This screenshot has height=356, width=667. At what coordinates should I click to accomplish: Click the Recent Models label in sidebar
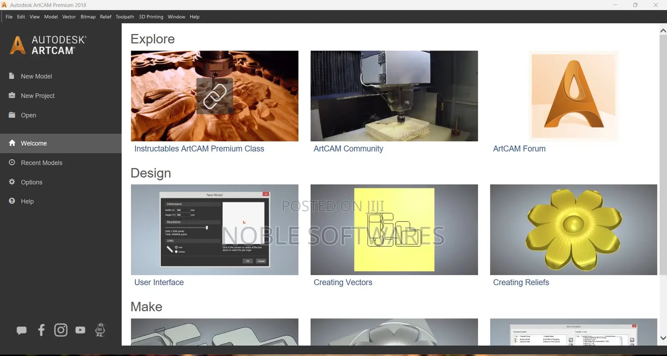(42, 163)
